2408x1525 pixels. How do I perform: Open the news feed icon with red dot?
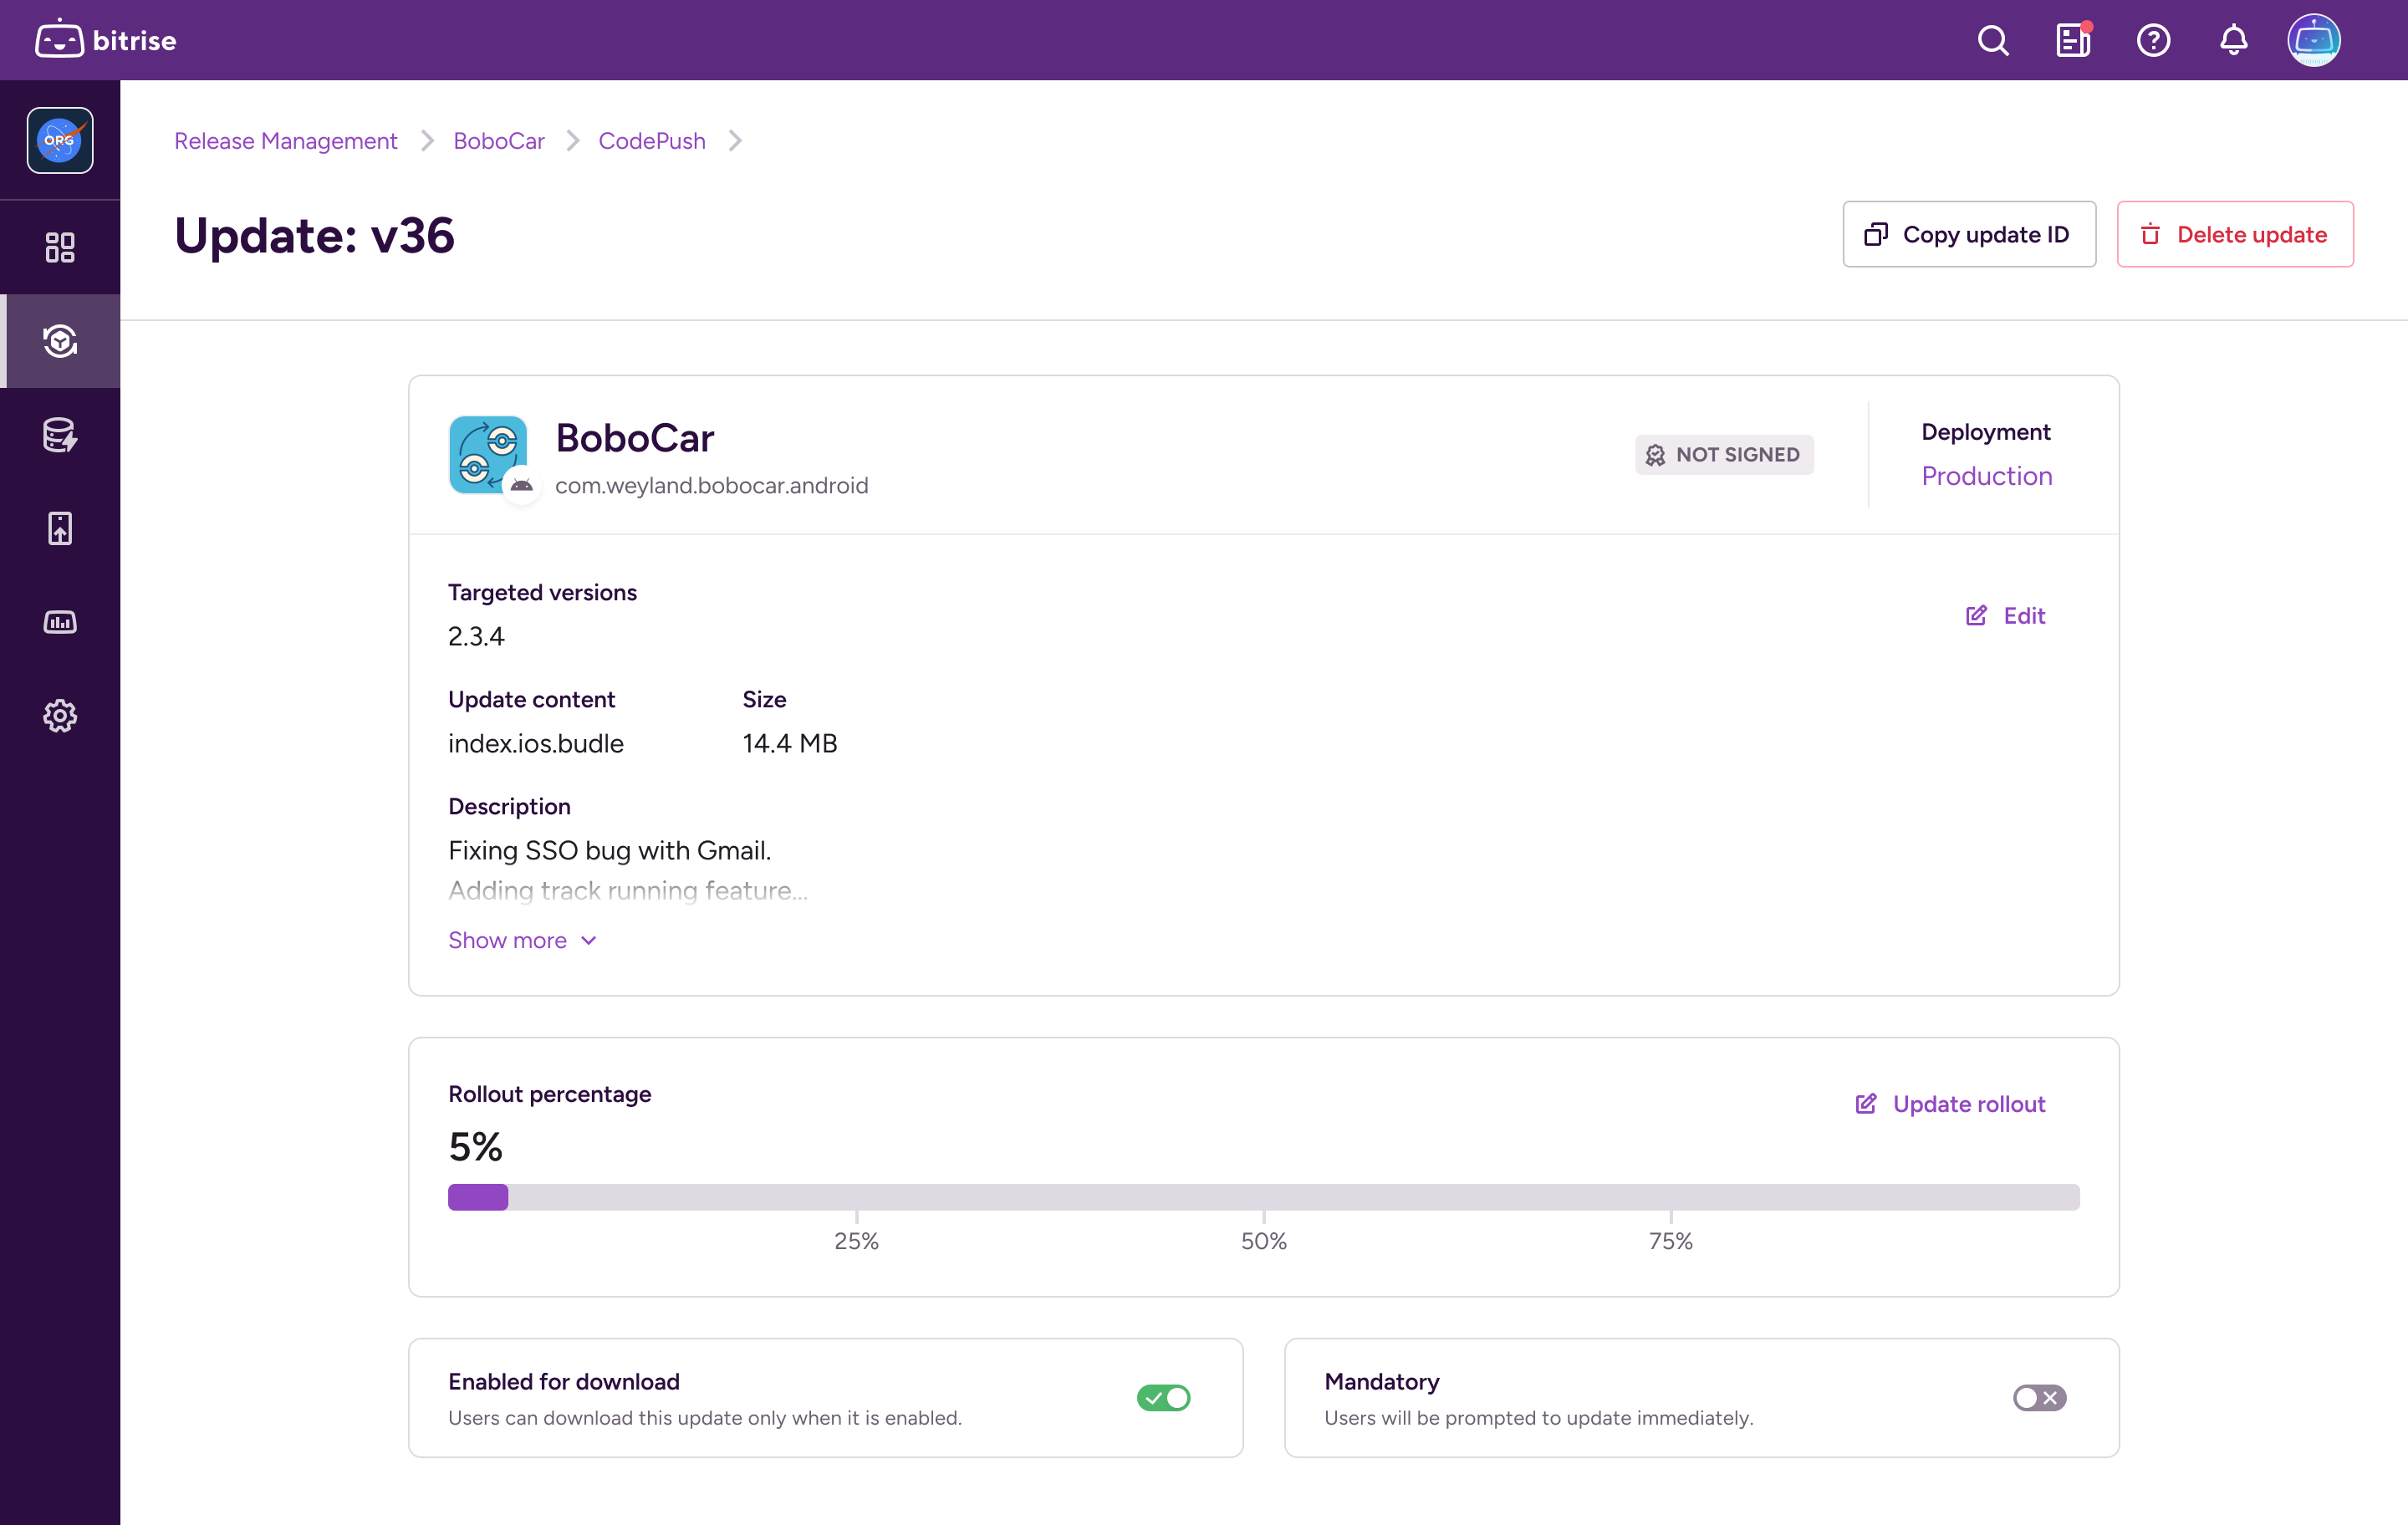click(2073, 41)
